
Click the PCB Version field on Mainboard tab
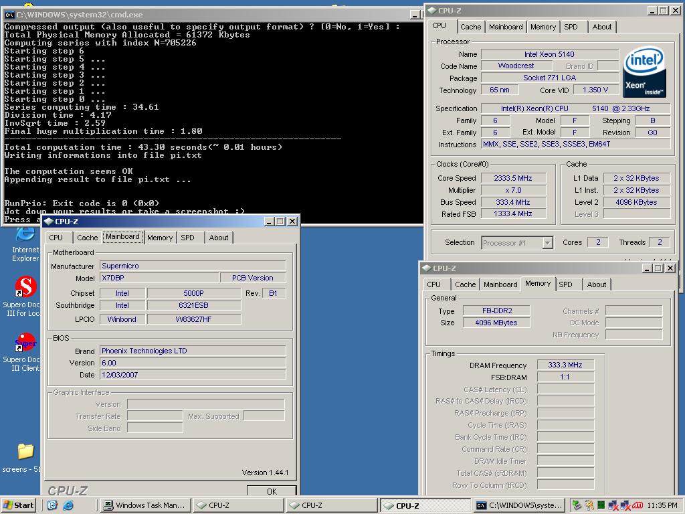(x=253, y=278)
